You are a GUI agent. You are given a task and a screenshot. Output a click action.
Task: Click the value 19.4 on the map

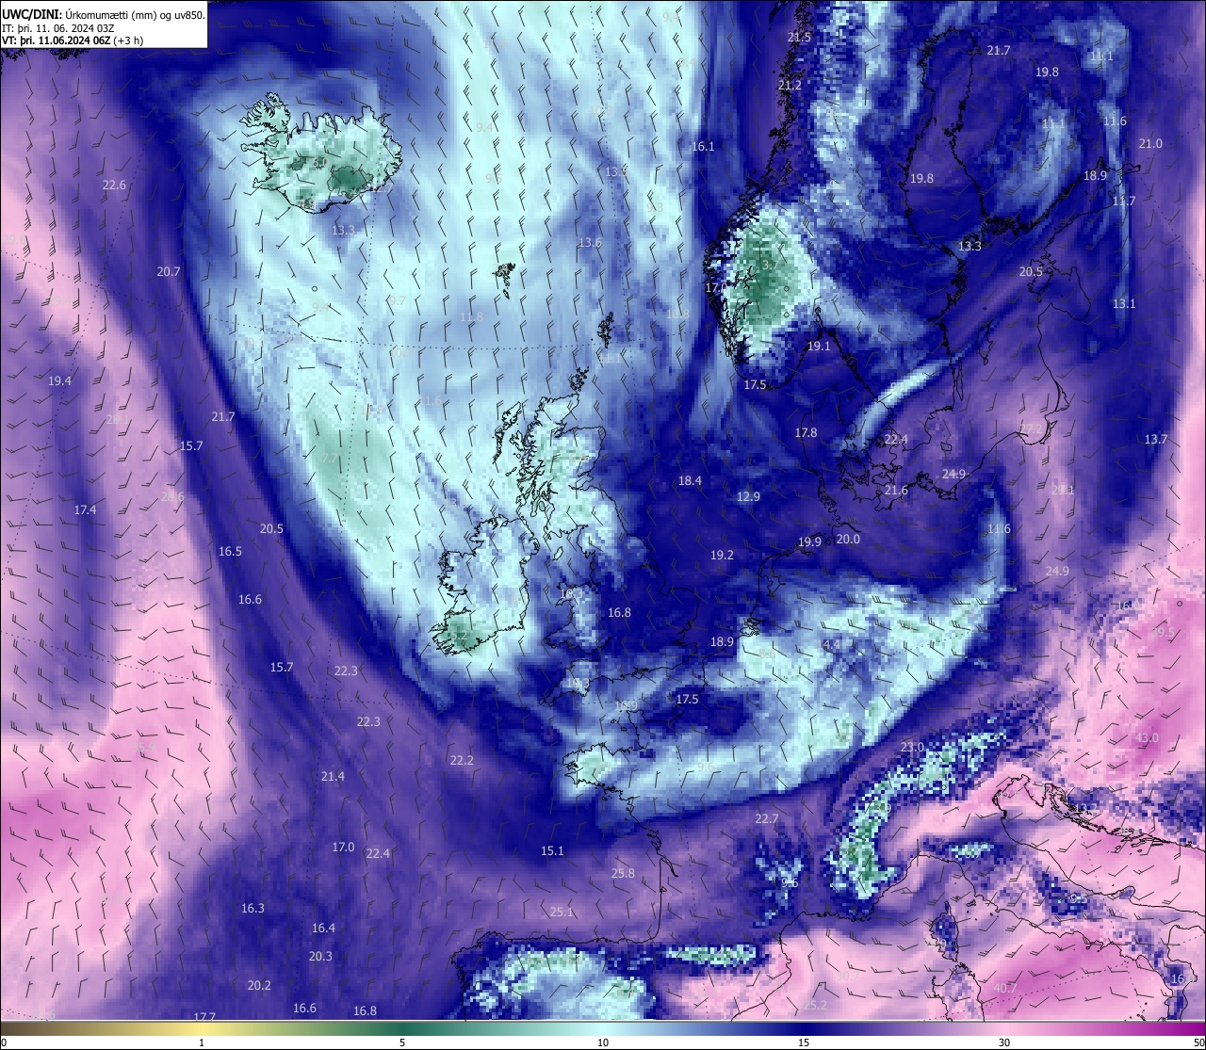59,380
